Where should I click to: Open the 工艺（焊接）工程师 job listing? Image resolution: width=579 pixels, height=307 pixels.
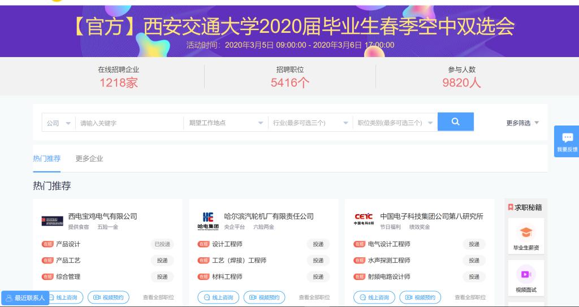point(239,261)
